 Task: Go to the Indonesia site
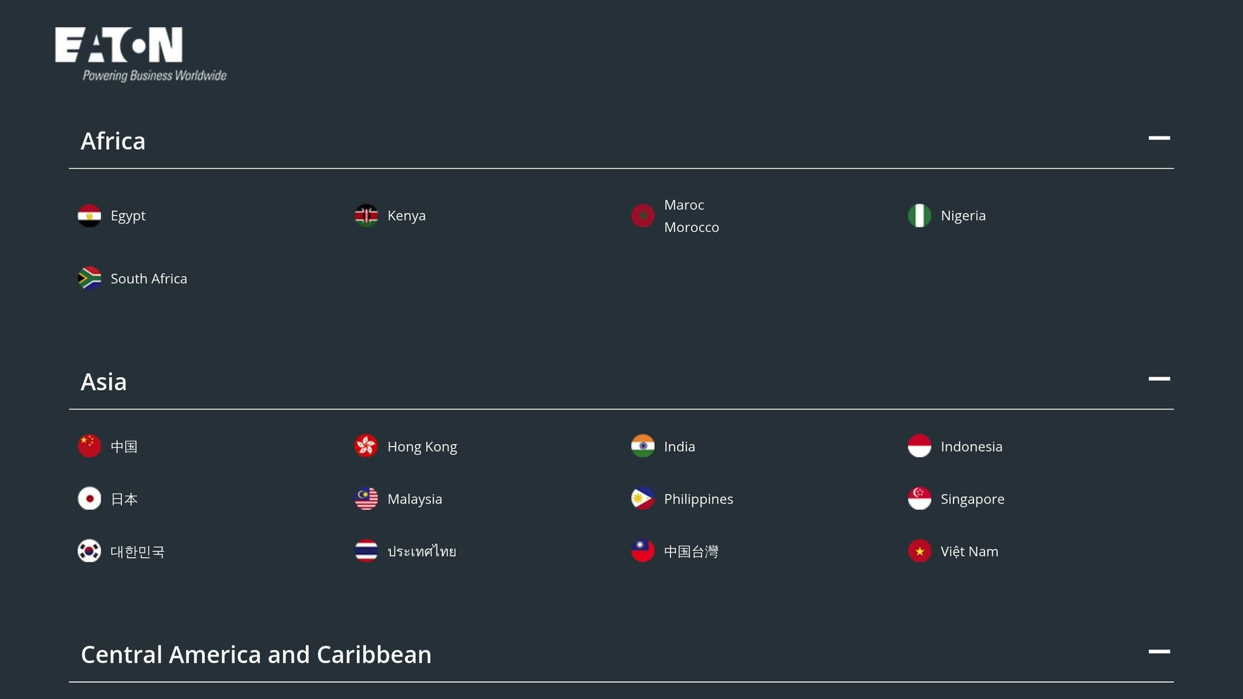pyautogui.click(x=971, y=447)
